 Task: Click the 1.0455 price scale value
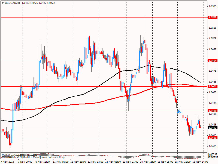coord(213,92)
